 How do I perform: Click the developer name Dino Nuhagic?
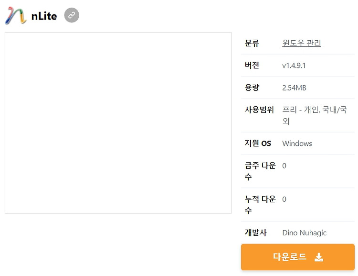pyautogui.click(x=305, y=233)
